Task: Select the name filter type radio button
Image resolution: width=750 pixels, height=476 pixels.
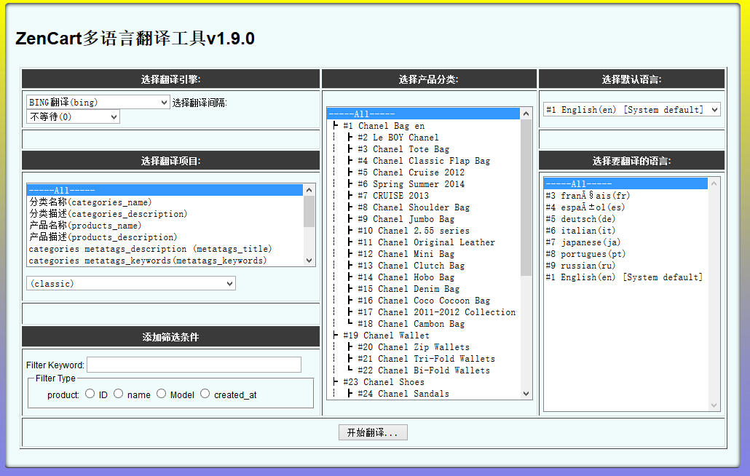Action: (x=119, y=393)
